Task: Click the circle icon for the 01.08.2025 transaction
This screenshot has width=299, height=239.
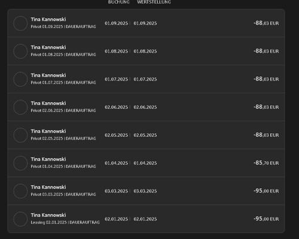Action: tap(20, 51)
